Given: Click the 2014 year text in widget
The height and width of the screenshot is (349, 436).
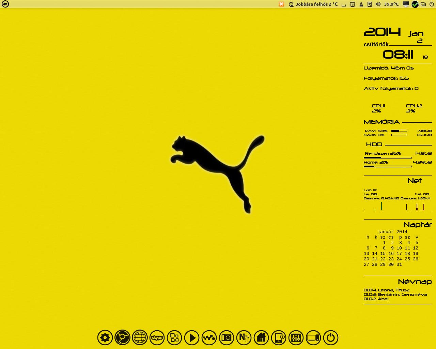Looking at the screenshot, I should 382,32.
